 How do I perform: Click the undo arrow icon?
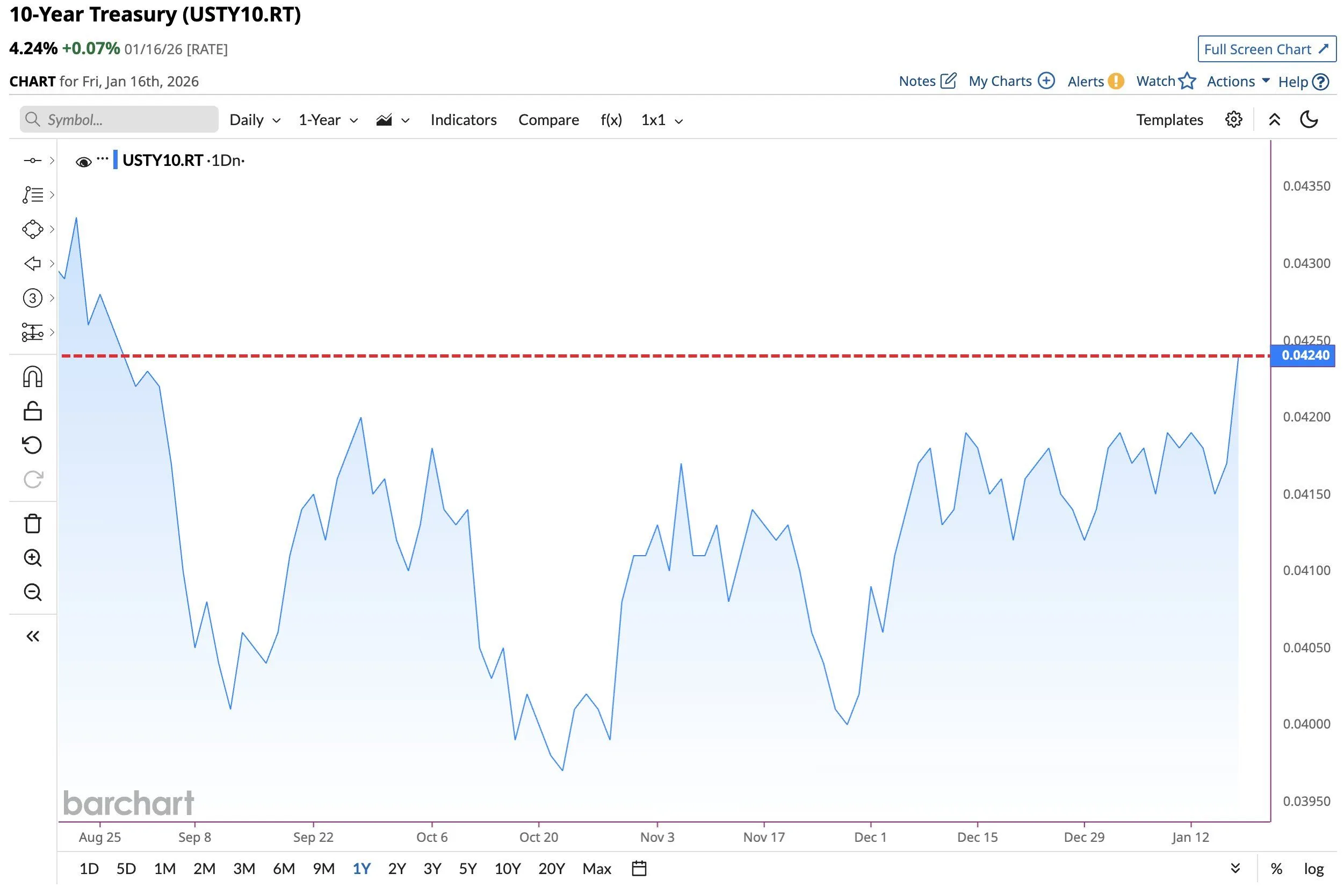tap(32, 446)
